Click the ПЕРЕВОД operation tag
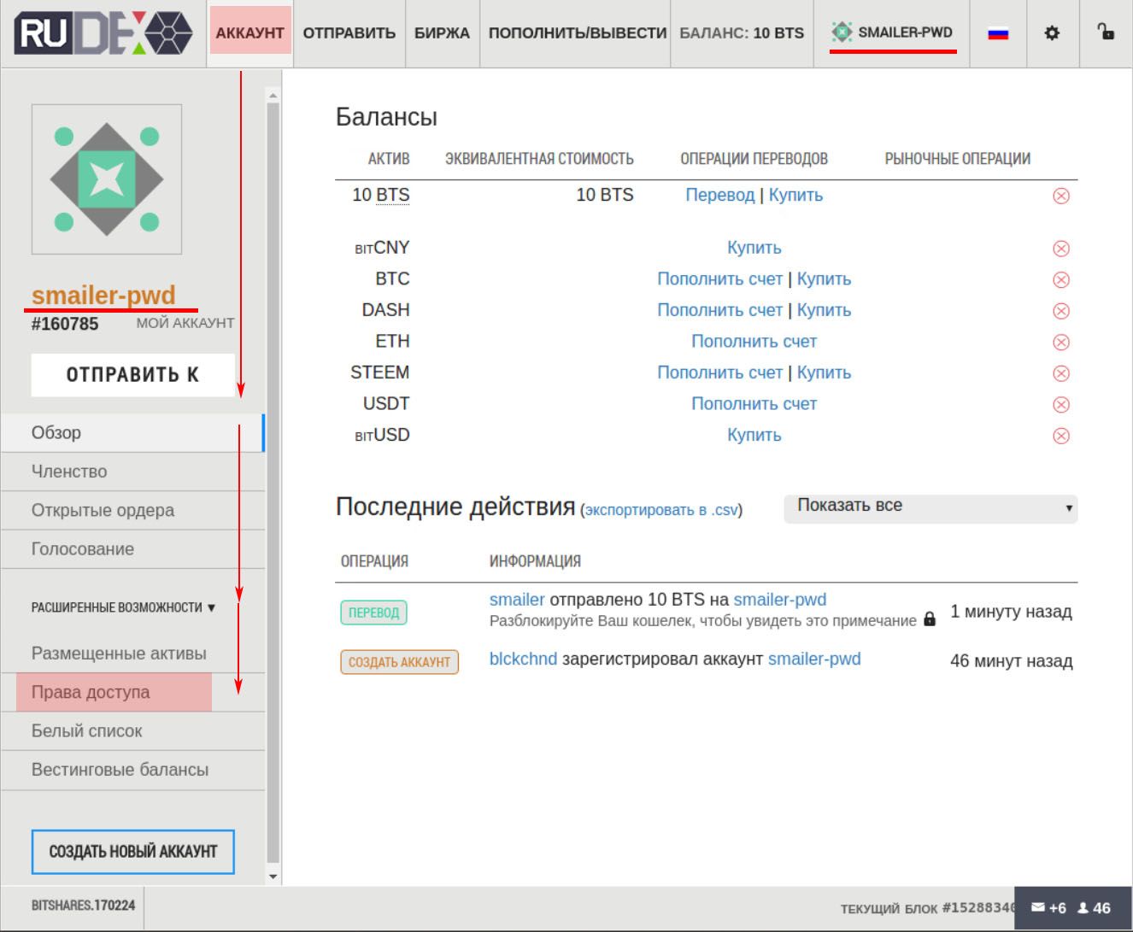 374,613
